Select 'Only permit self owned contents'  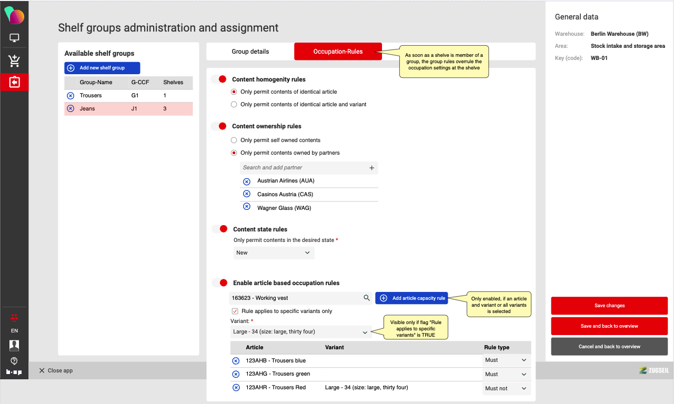(234, 140)
